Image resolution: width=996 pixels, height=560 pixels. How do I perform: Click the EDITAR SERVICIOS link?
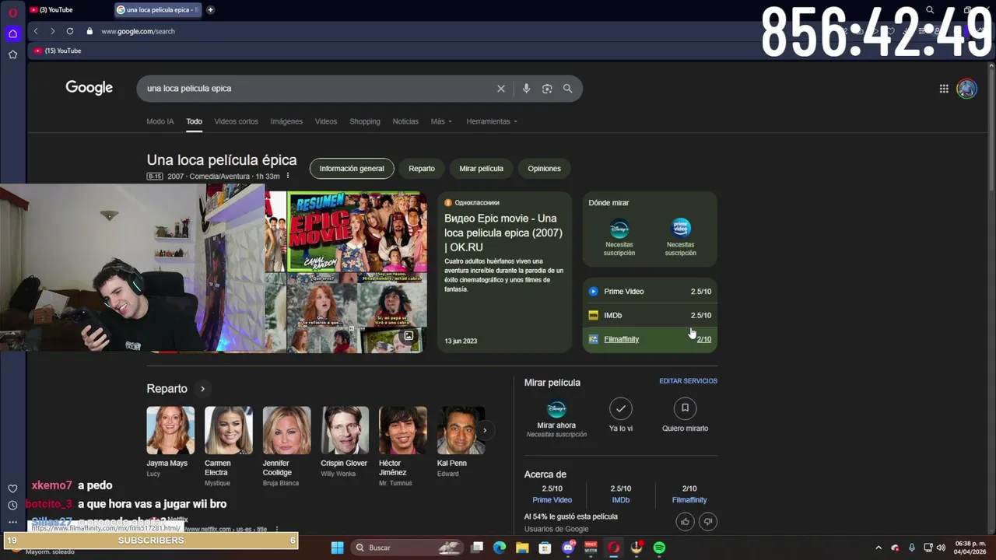click(x=688, y=381)
